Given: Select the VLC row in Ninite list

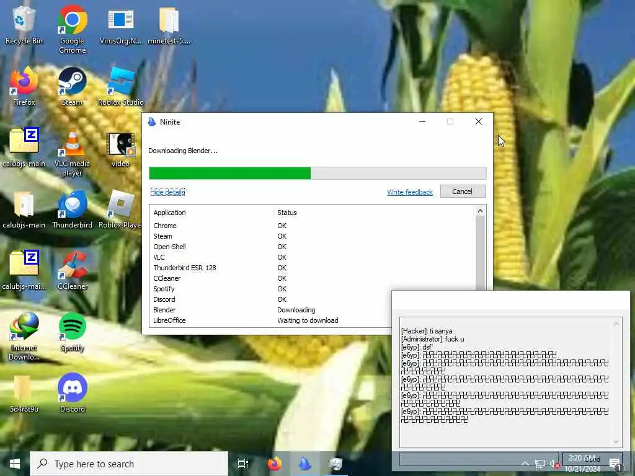Looking at the screenshot, I should point(312,257).
